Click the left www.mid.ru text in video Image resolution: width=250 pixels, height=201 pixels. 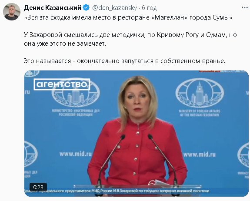click(x=76, y=154)
